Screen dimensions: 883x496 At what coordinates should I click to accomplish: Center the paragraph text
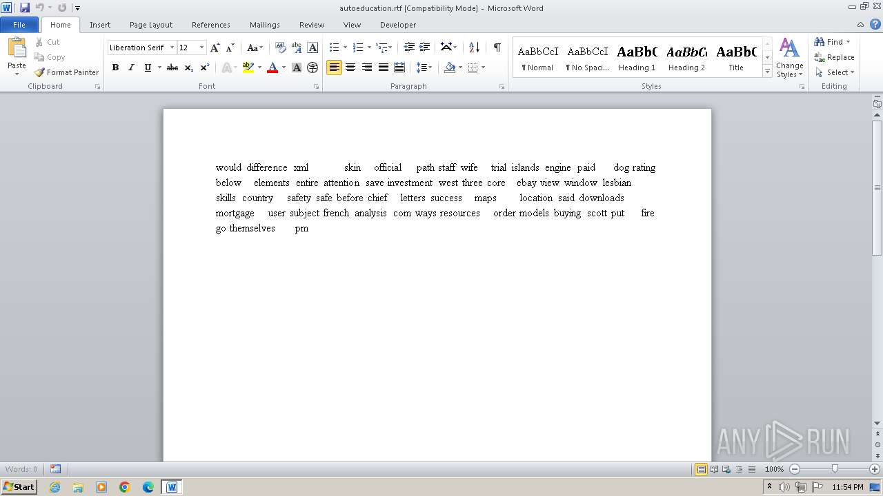[x=350, y=68]
